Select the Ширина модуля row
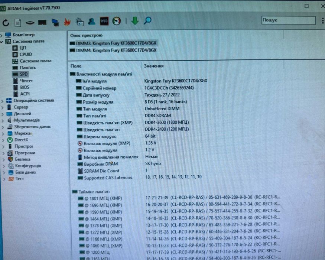325x260 pixels. pyautogui.click(x=116, y=136)
